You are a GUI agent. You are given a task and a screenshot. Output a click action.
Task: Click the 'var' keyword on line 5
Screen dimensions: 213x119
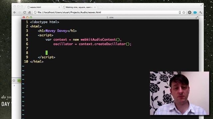click(49, 40)
